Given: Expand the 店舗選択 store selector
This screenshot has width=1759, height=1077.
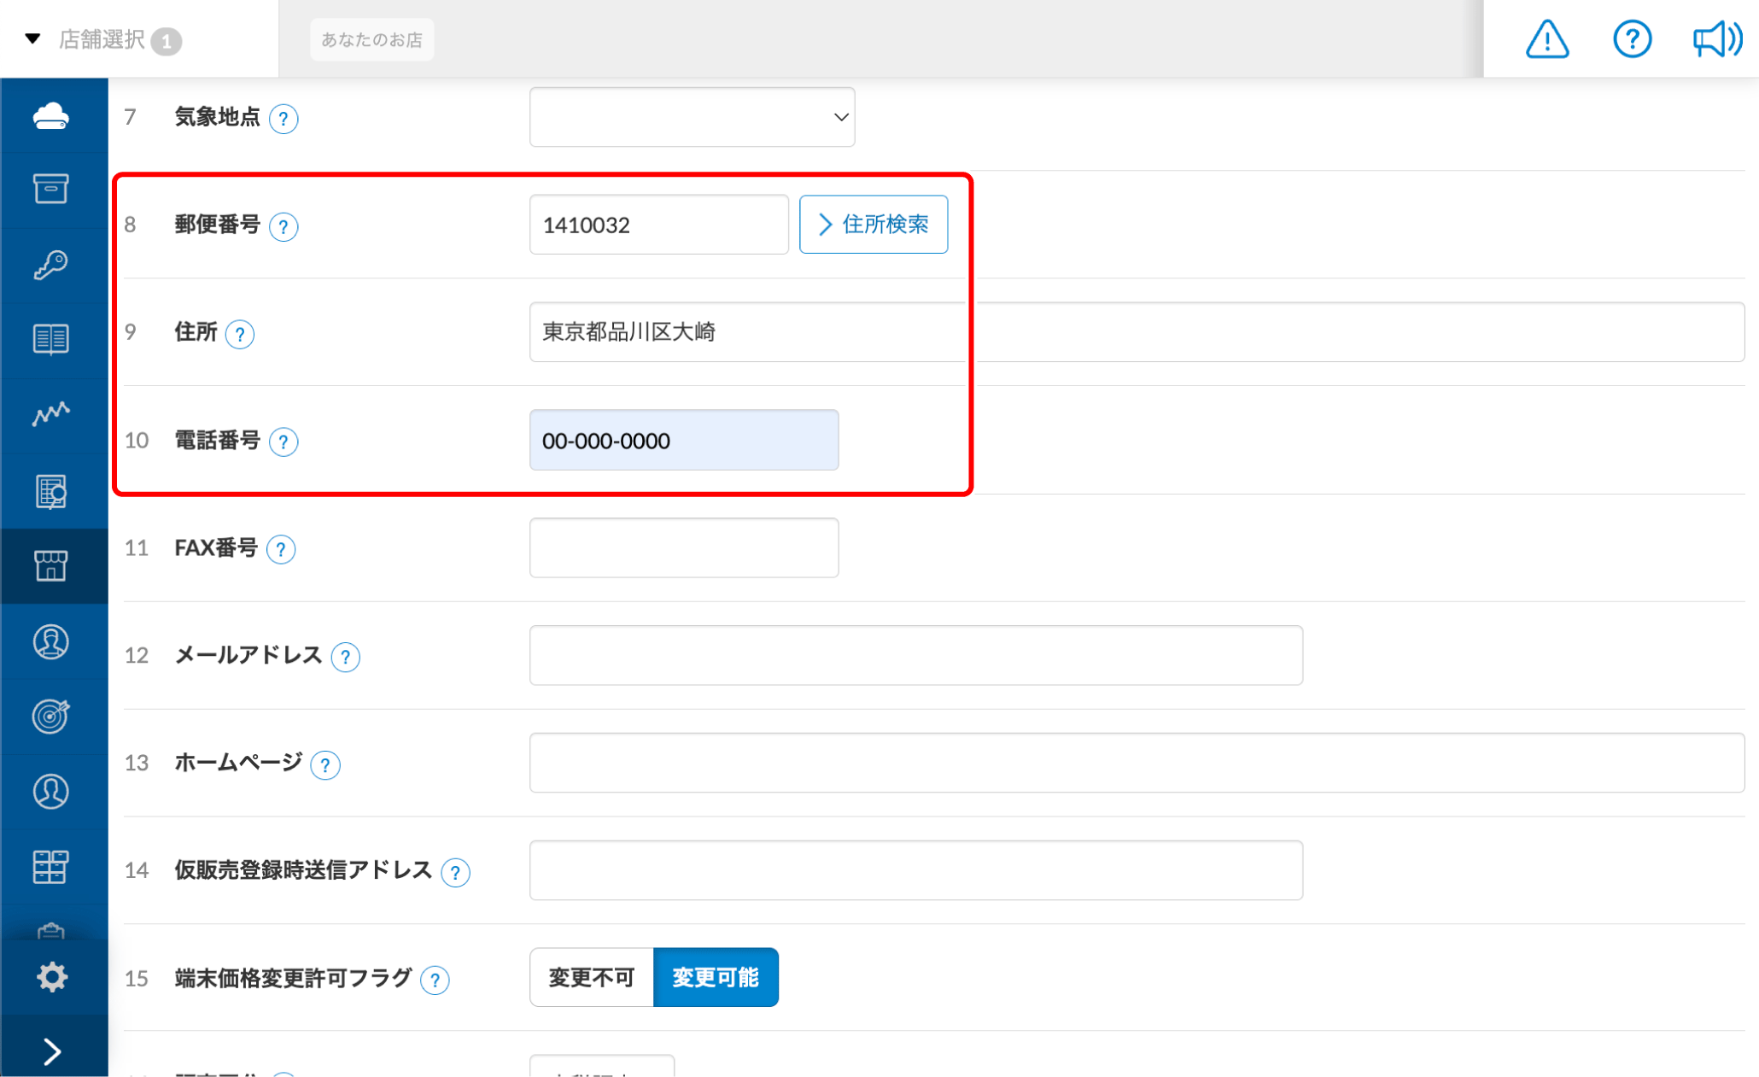Looking at the screenshot, I should (101, 39).
